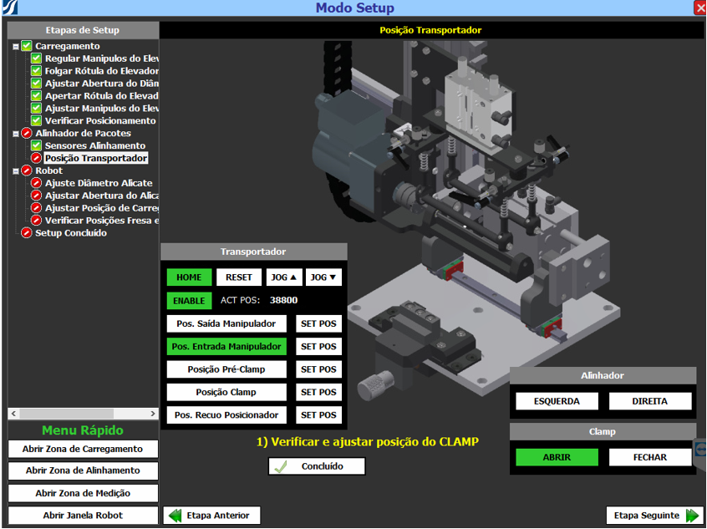Viewport: 707px width, 529px height.
Task: Collapse the Alinhador de Pacotes tree node
Action: 16,134
